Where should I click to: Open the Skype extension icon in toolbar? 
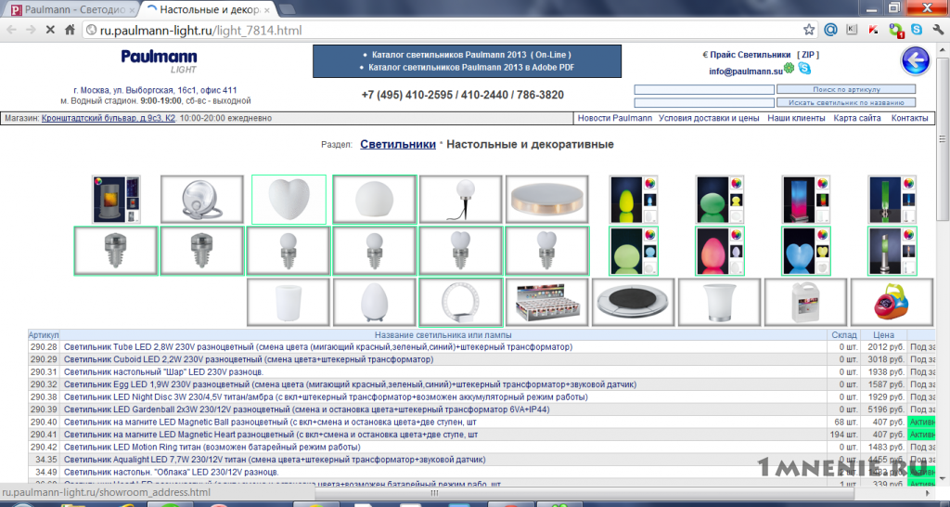916,29
